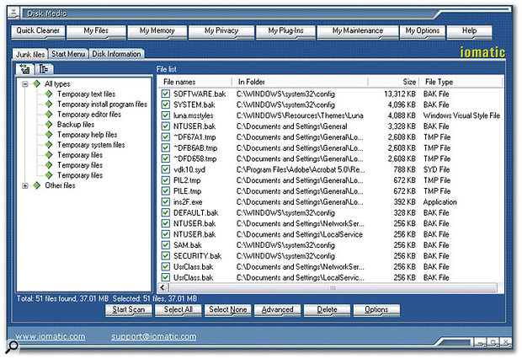This screenshot has height=359, width=522.
Task: Click the tree view icon tab
Action: (24, 69)
